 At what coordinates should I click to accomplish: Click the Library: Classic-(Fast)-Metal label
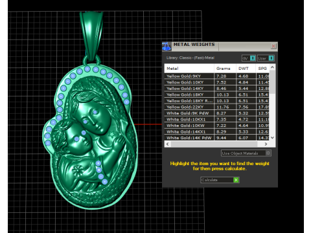(190, 58)
